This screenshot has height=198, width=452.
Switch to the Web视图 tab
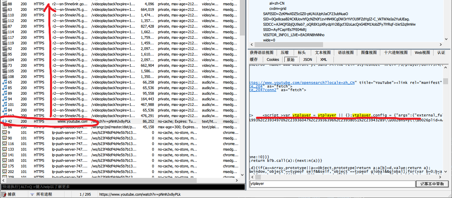pyautogui.click(x=422, y=53)
